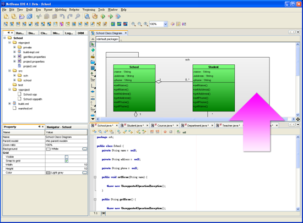Toggle the Snap to grid checkbox
Screen dimensions: 303x223
67,161
